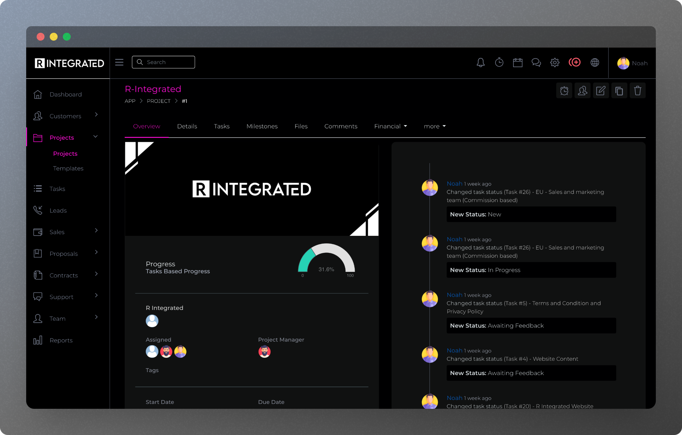The height and width of the screenshot is (435, 682).
Task: Open Projects sub-item in sidebar
Action: click(65, 154)
